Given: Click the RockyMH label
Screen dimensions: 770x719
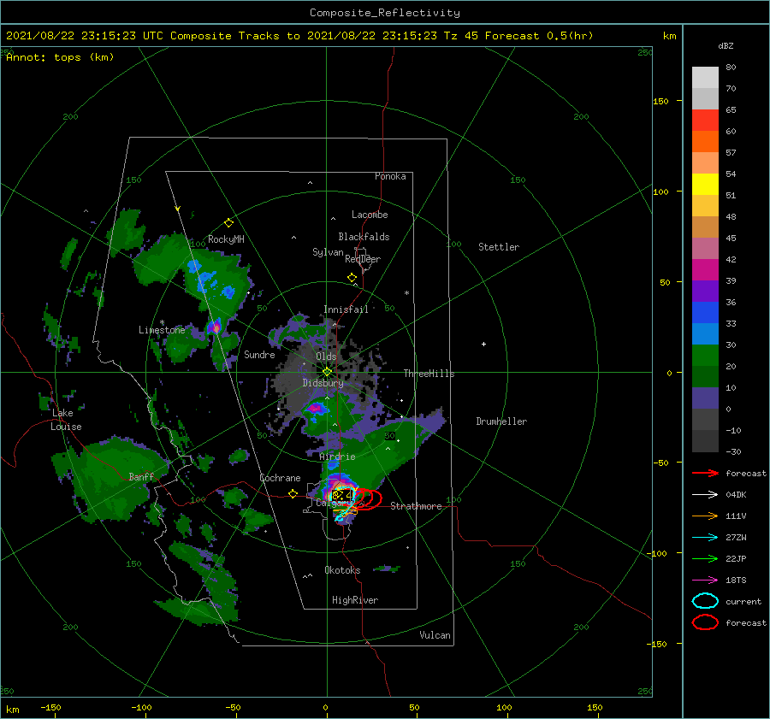Looking at the screenshot, I should pos(226,239).
